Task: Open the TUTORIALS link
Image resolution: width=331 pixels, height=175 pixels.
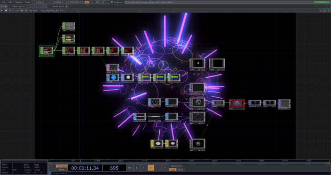Action: pyautogui.click(x=75, y=2)
